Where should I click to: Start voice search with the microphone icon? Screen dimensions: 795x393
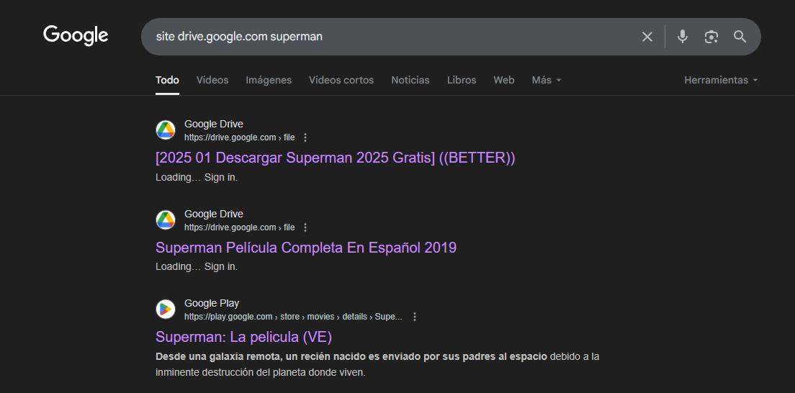(x=683, y=37)
